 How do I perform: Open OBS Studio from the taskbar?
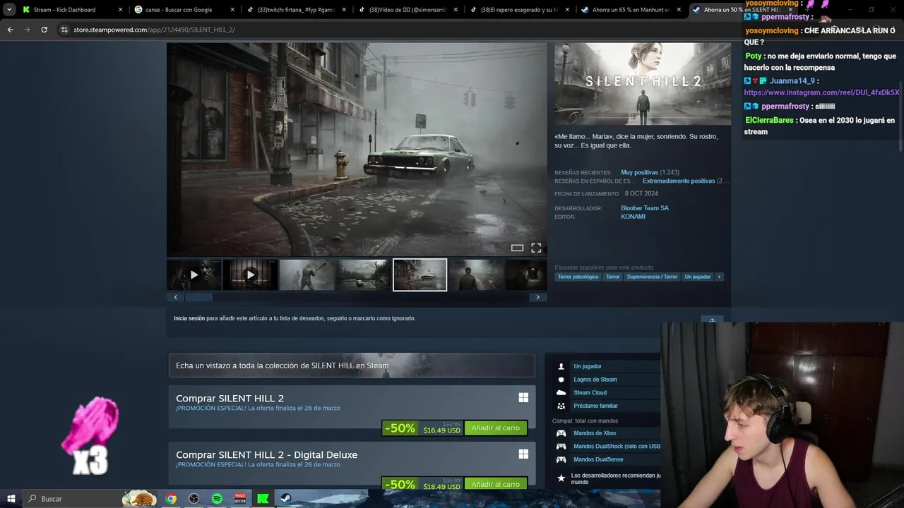click(x=194, y=499)
